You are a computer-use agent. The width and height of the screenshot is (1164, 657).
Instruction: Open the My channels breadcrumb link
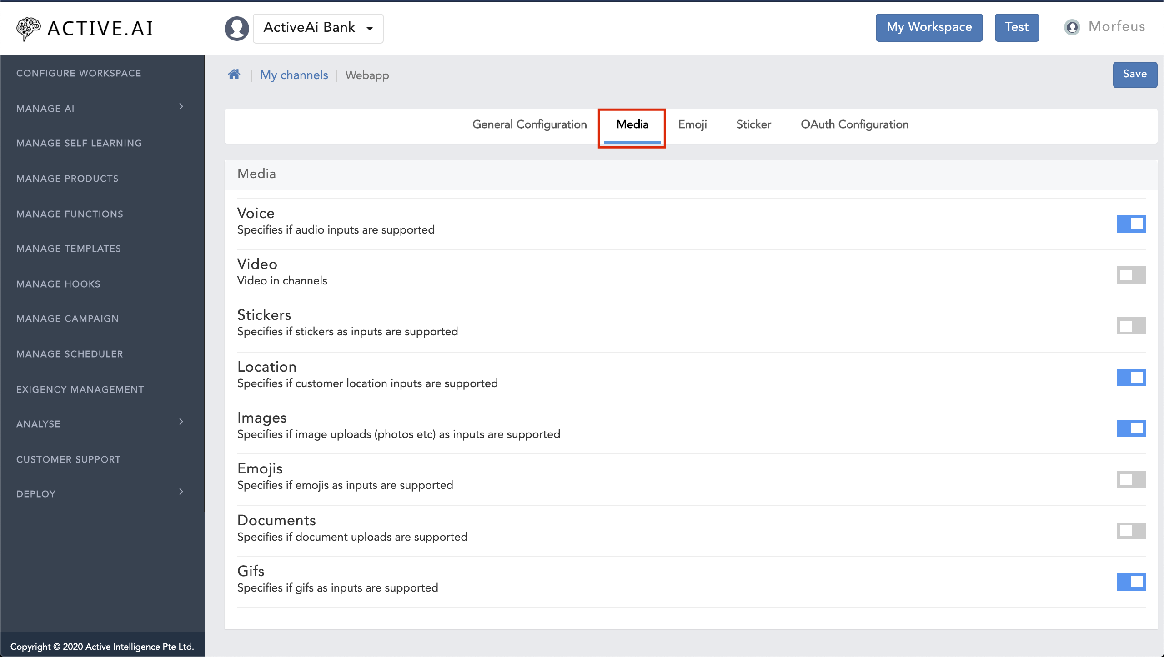(x=294, y=75)
